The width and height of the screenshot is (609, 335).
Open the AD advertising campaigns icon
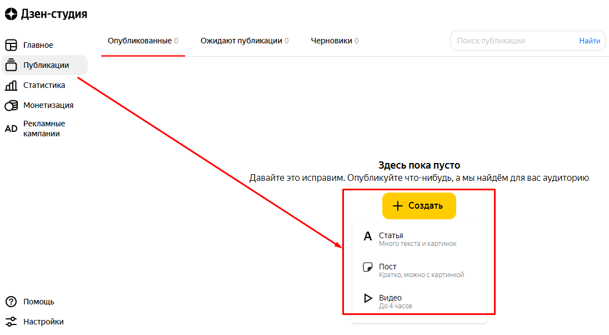pos(11,129)
